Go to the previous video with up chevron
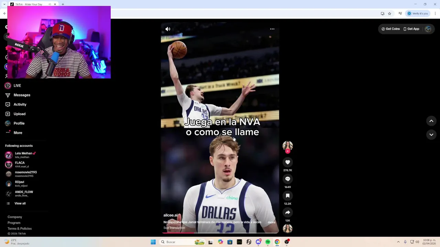440x247 pixels. (x=431, y=121)
